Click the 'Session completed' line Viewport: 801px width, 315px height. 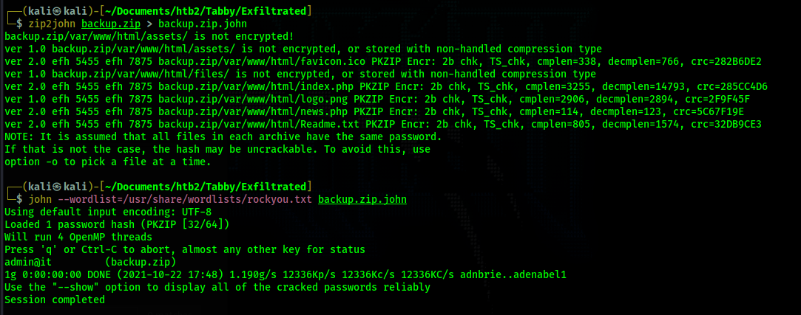(x=55, y=300)
